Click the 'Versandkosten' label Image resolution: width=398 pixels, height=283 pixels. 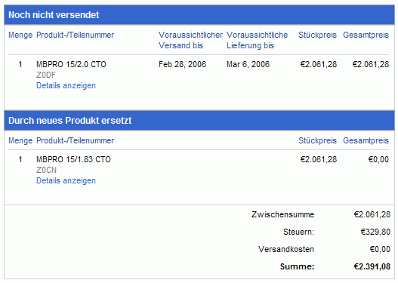coord(286,249)
